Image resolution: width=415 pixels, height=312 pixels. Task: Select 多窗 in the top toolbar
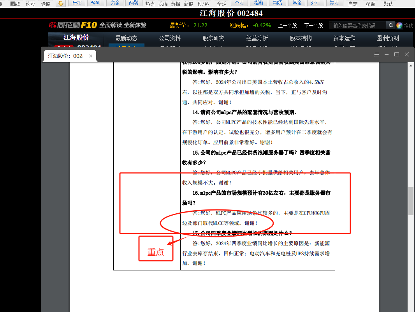[x=371, y=4]
